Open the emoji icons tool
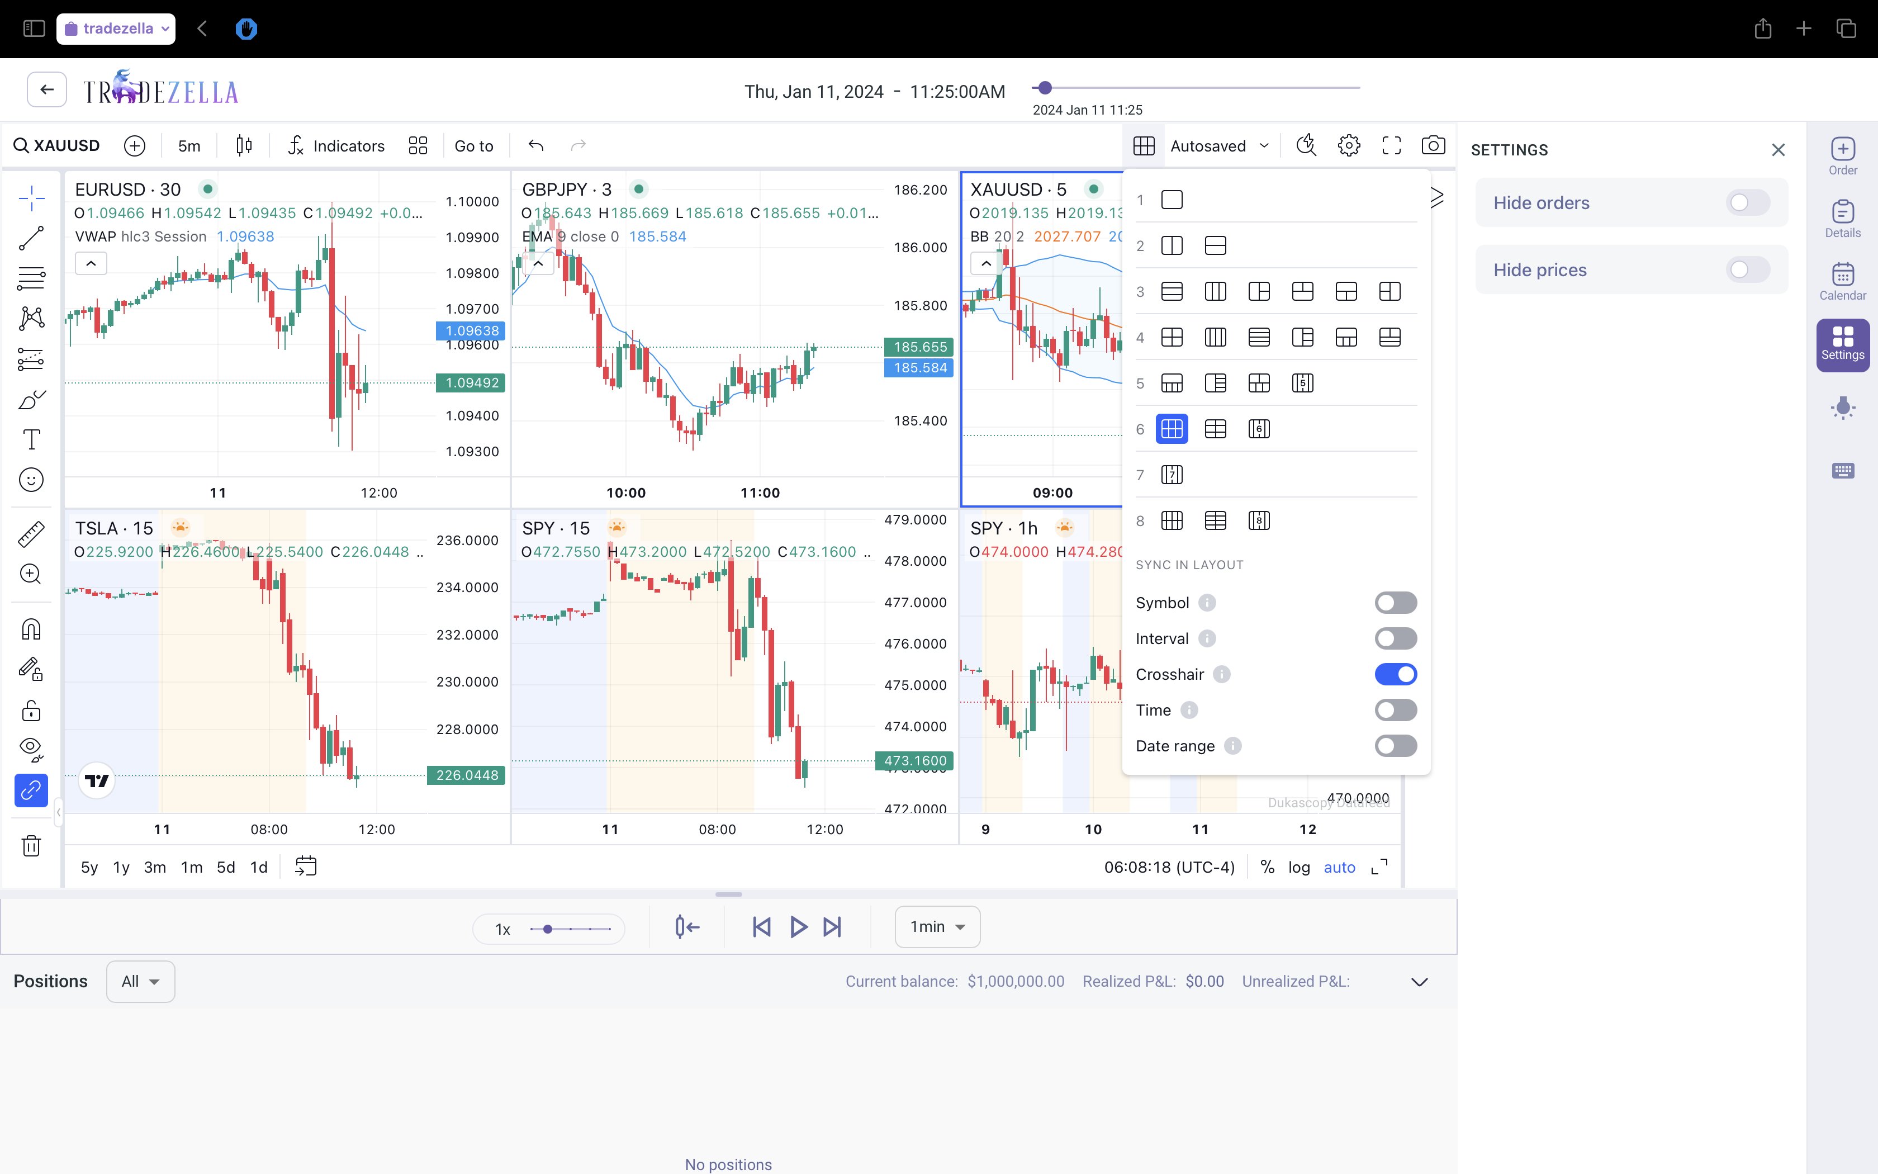Image resolution: width=1878 pixels, height=1174 pixels. pos(31,480)
